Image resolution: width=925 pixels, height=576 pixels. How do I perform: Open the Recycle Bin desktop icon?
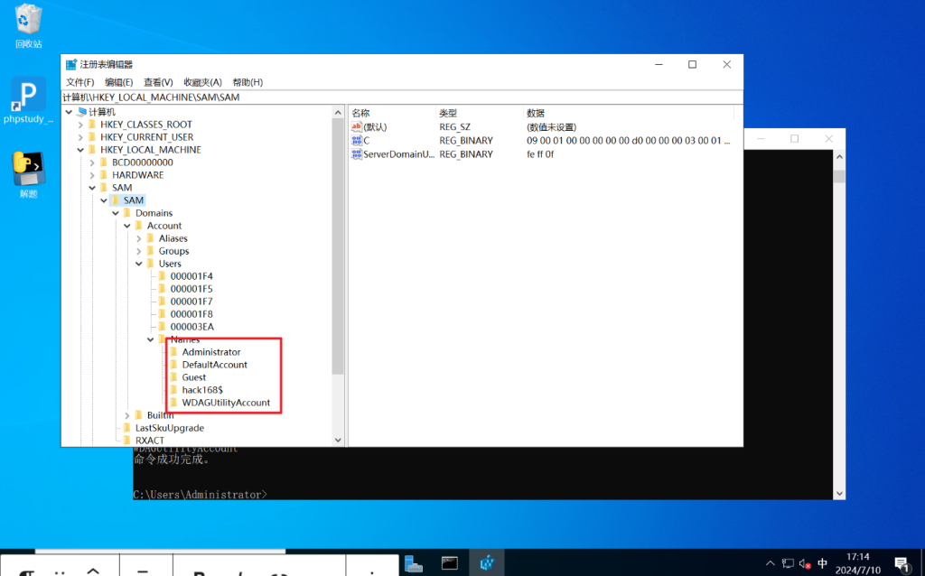pos(28,20)
